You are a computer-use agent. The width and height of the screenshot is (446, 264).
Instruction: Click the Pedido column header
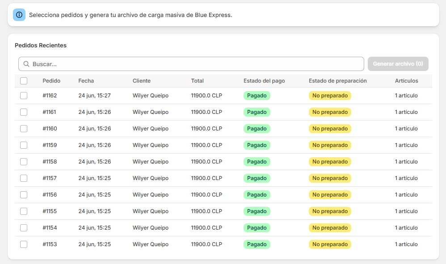point(51,81)
